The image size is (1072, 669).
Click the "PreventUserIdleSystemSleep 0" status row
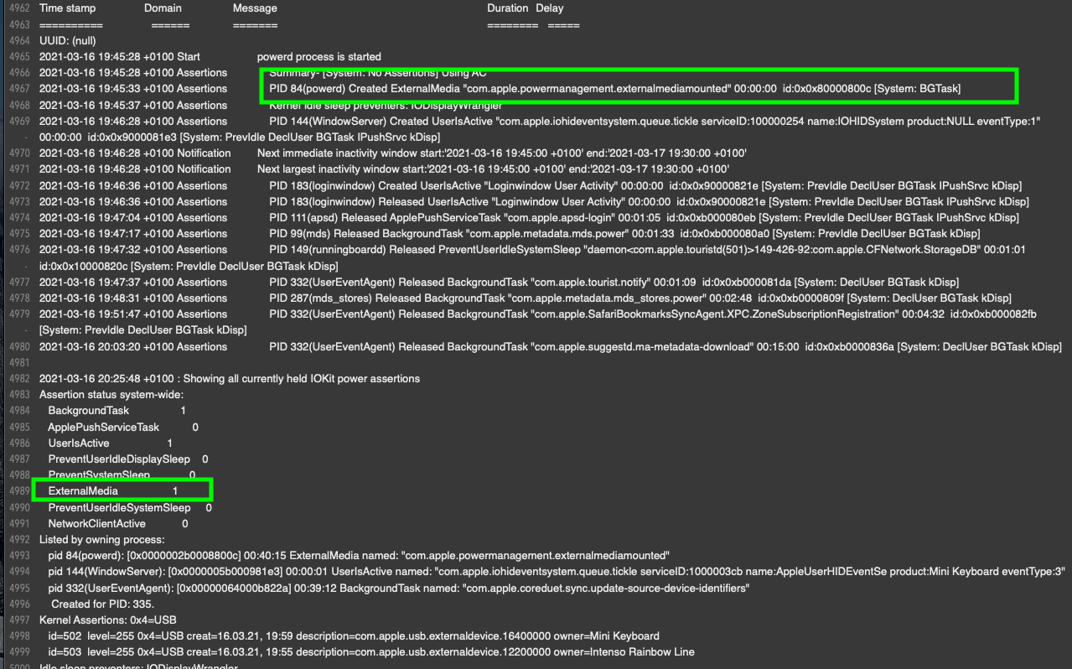(x=130, y=508)
